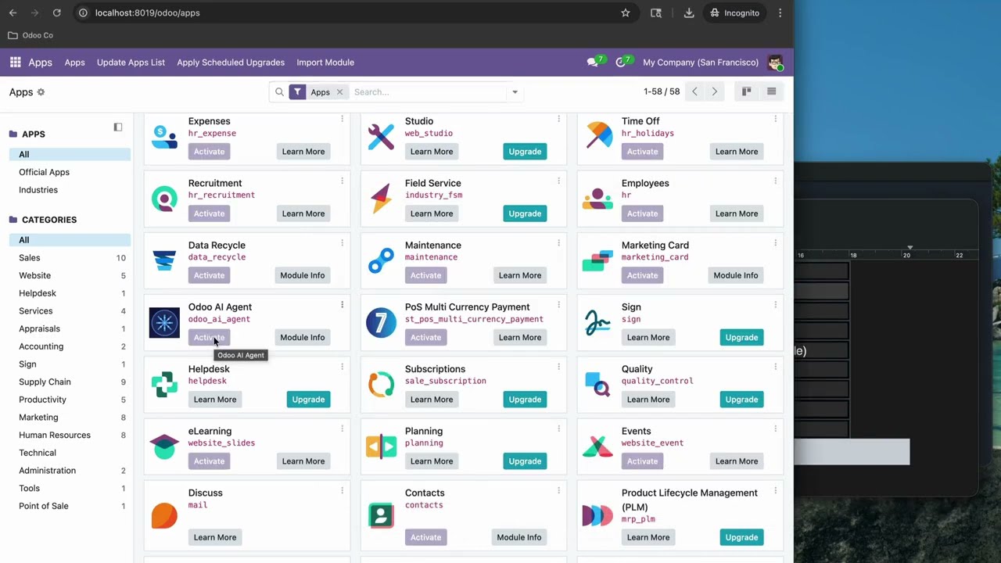Viewport: 1001px width, 563px height.
Task: Click Learn More for Helpdesk
Action: tap(215, 400)
